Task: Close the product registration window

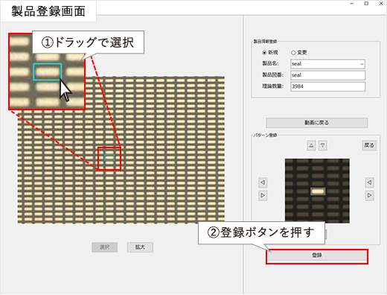Action: pyautogui.click(x=381, y=4)
